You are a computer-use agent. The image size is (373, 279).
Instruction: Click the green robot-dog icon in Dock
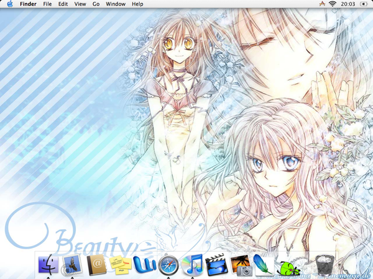[288, 268]
